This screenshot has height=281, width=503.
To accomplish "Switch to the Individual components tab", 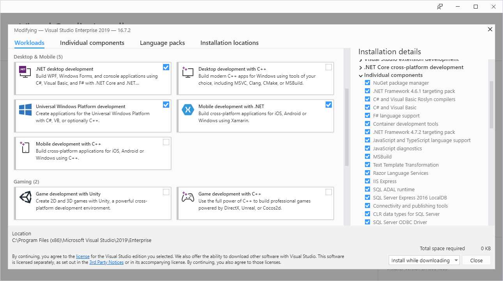I will point(92,43).
